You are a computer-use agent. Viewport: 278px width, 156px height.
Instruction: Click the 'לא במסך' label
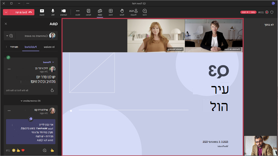point(269,25)
